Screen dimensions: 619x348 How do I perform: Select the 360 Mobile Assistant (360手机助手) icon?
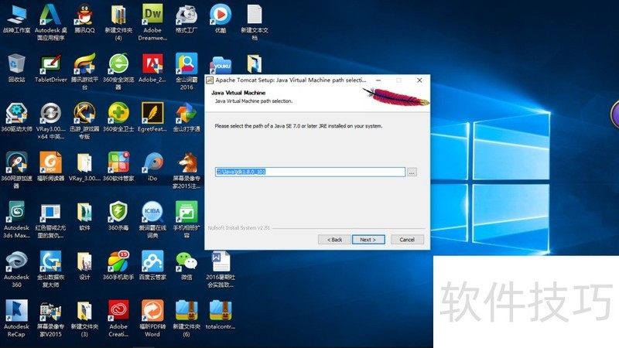118,261
